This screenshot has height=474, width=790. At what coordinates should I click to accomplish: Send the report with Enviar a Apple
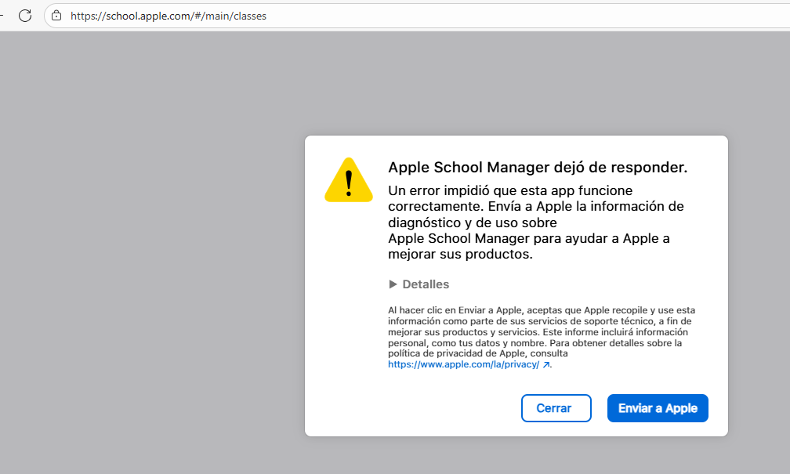pyautogui.click(x=658, y=408)
